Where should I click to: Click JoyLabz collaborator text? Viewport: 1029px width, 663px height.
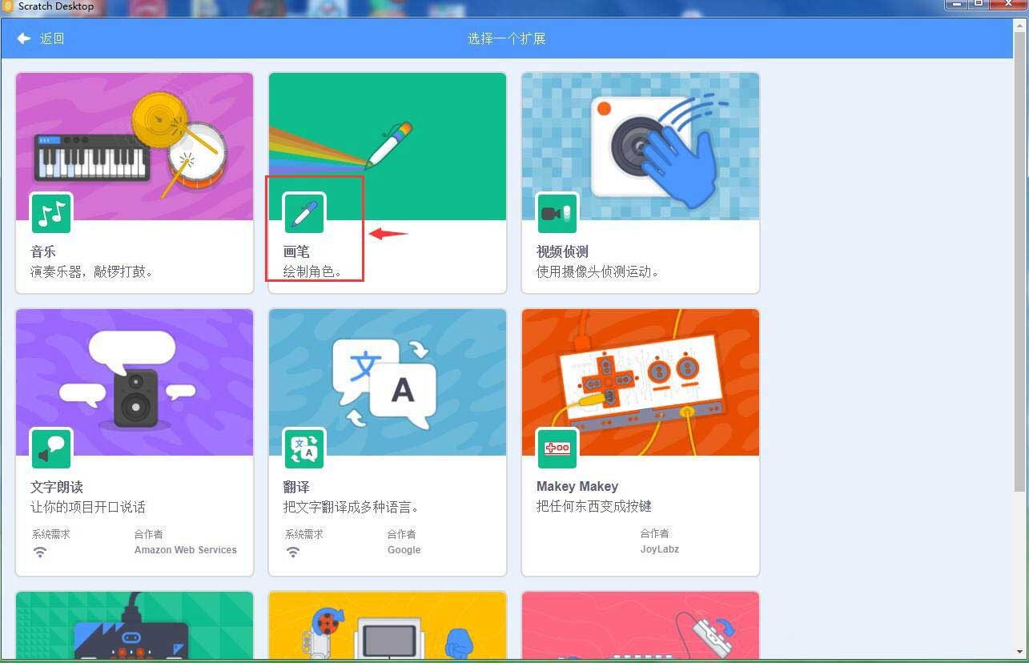[x=660, y=549]
